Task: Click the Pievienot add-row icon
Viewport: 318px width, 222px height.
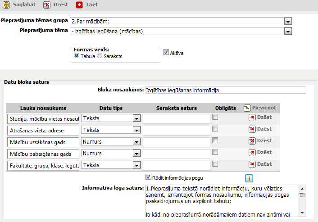Action: point(247,108)
